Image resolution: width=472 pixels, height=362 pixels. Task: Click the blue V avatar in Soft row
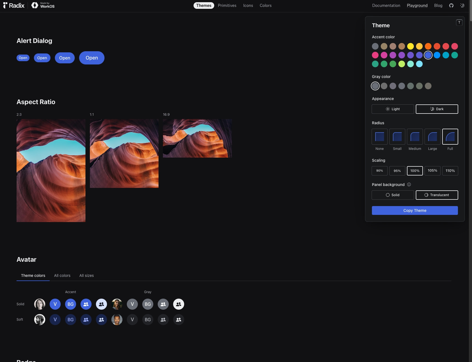coord(55,320)
